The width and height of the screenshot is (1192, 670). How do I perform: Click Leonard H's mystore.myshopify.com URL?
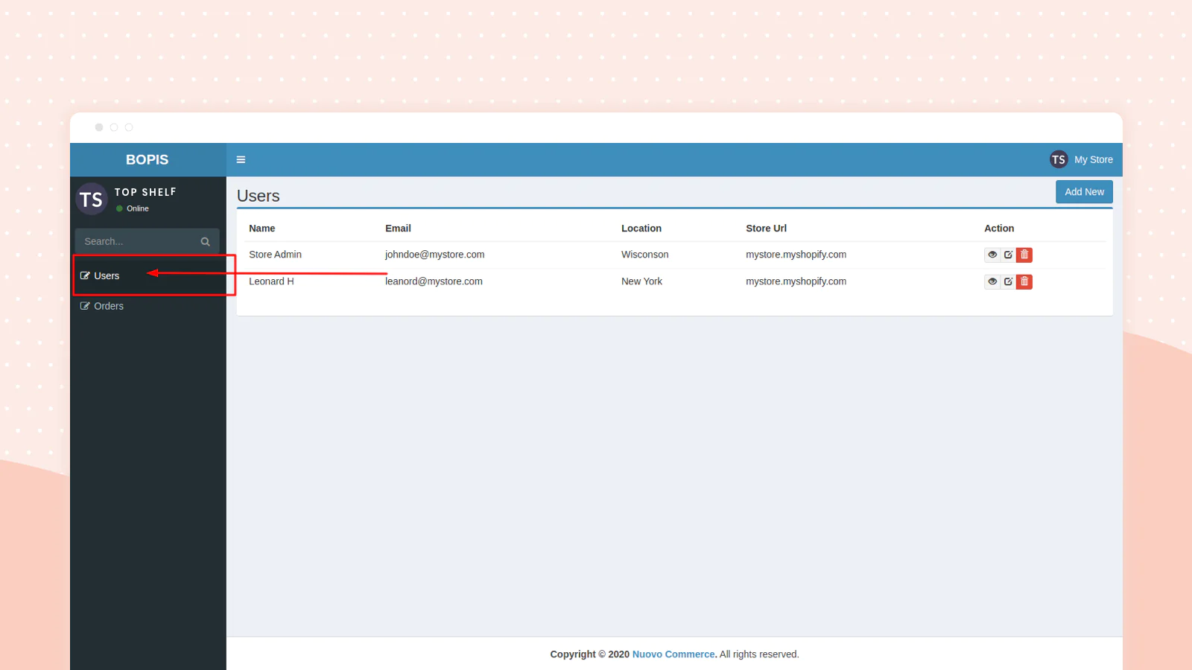(x=796, y=281)
